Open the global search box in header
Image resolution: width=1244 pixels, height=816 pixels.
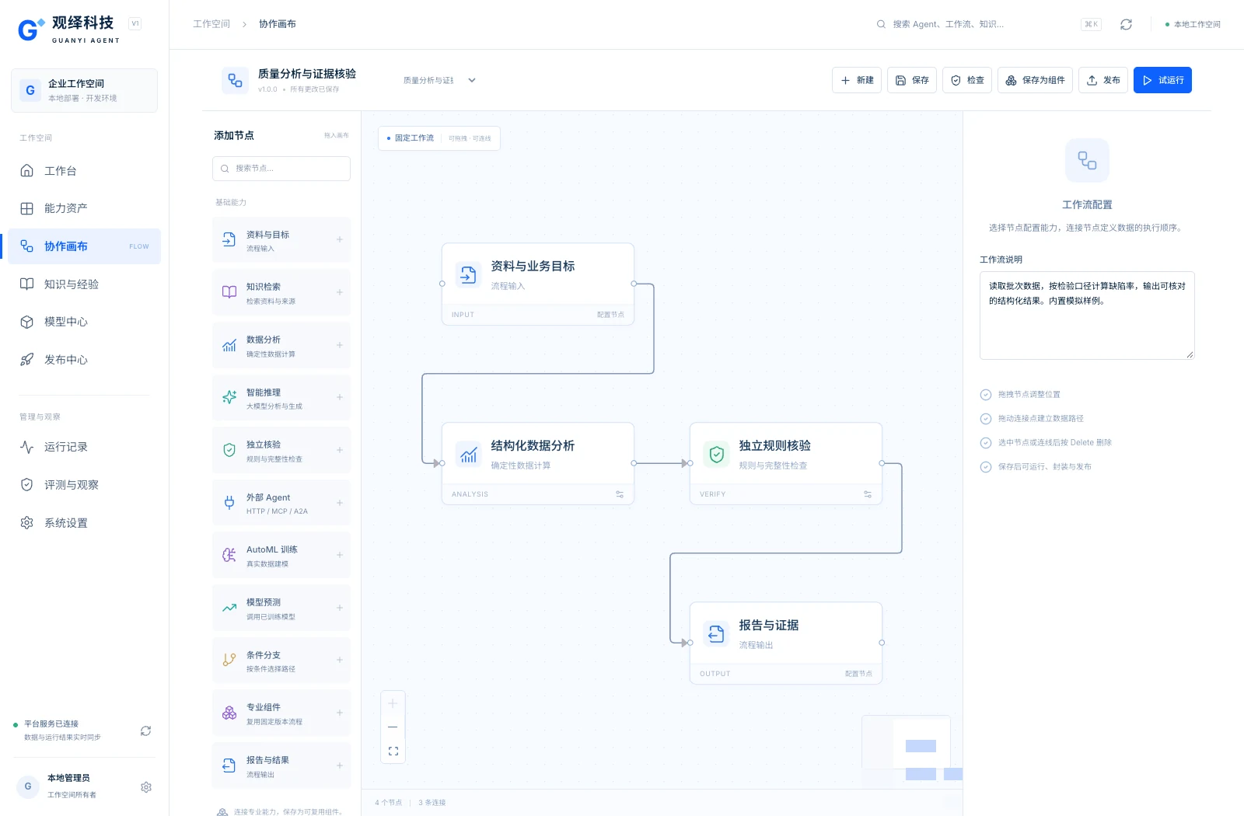coord(988,24)
